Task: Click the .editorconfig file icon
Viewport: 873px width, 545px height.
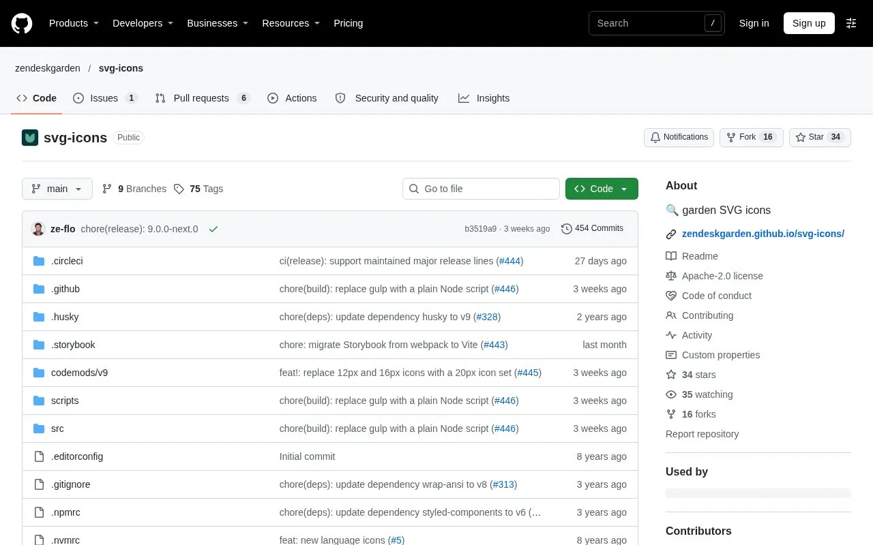Action: (39, 456)
